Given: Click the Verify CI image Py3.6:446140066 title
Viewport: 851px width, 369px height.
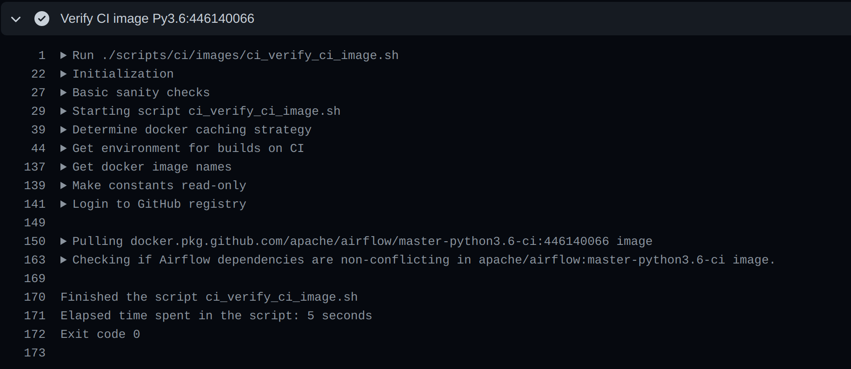Looking at the screenshot, I should [157, 19].
